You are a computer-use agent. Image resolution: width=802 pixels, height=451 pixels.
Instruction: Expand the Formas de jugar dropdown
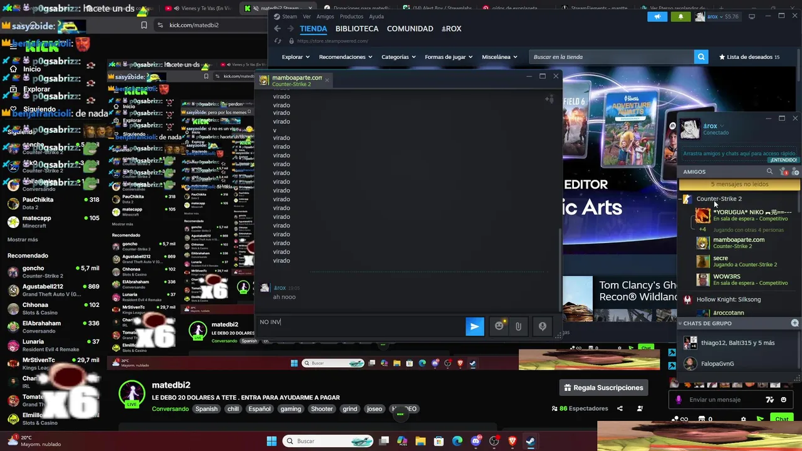(x=449, y=57)
